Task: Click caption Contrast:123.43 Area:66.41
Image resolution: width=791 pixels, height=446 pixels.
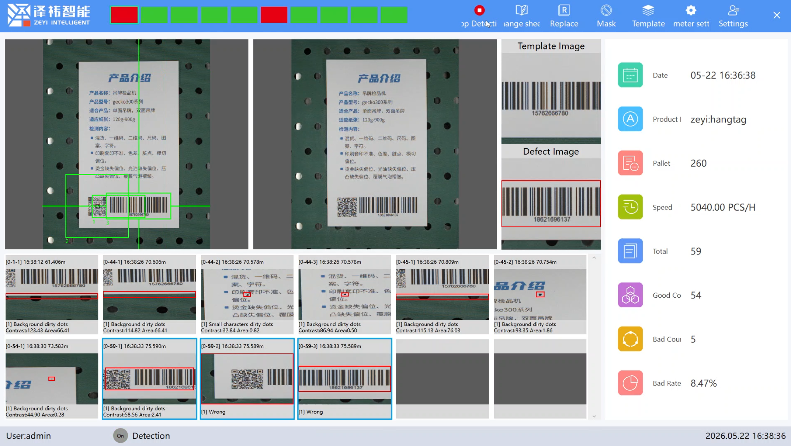Action: click(38, 331)
